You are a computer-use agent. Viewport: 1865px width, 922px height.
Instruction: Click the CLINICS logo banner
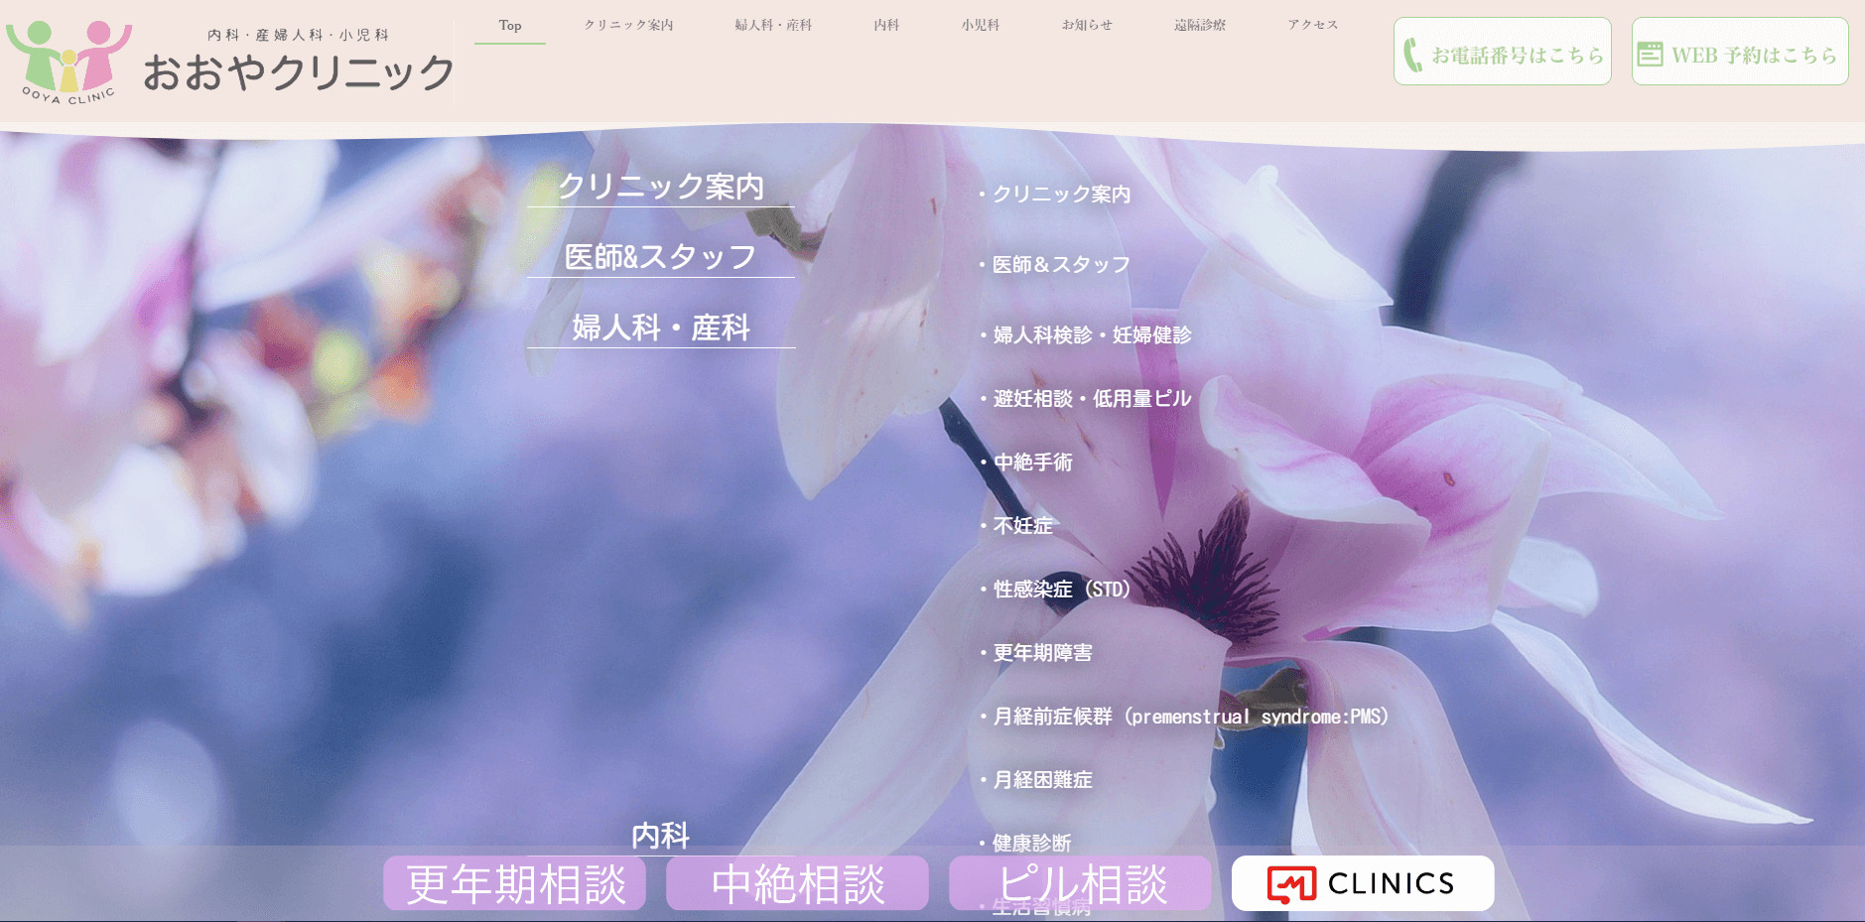pyautogui.click(x=1362, y=883)
